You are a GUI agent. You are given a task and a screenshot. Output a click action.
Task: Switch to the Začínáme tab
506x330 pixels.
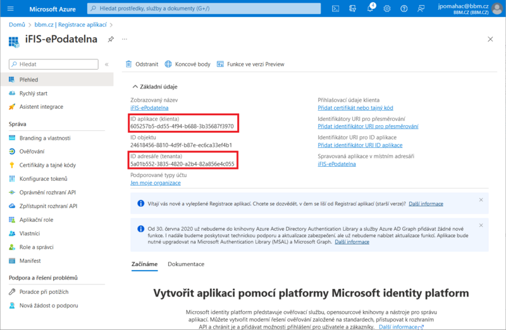pyautogui.click(x=145, y=264)
